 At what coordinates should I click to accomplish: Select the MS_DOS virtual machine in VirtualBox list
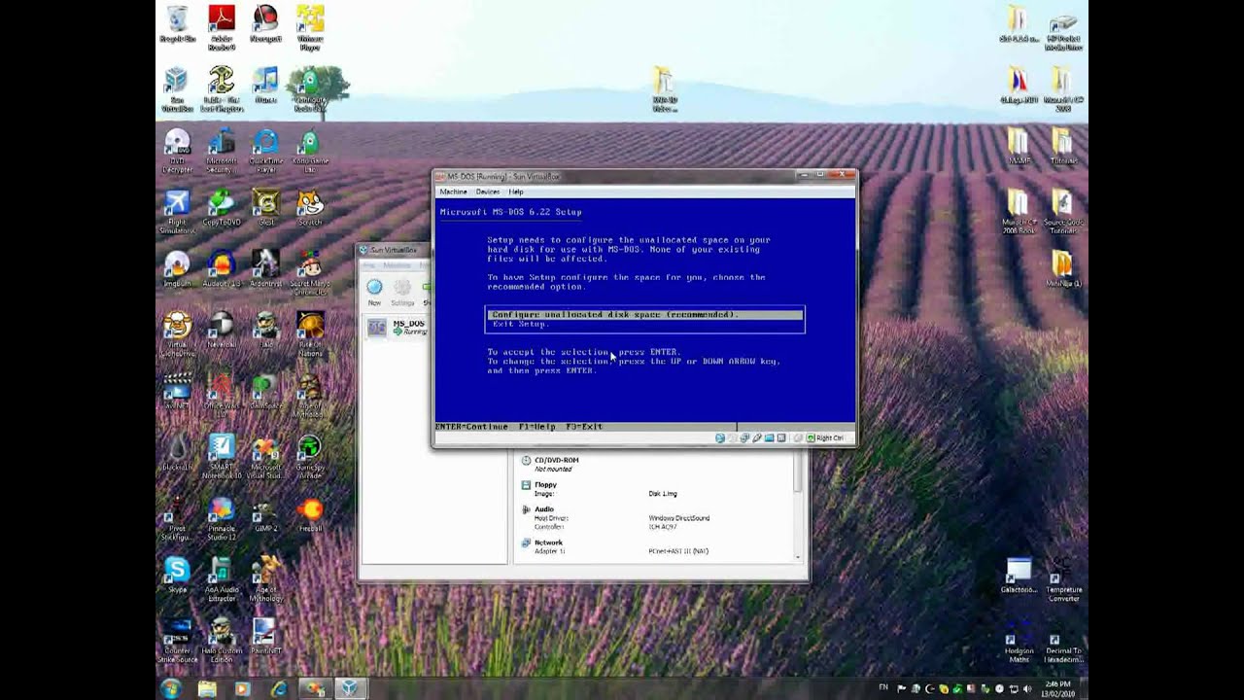[x=397, y=328]
